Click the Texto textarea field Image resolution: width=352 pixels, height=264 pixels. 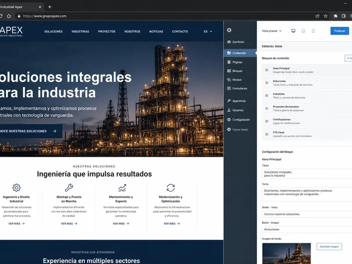coord(307,194)
